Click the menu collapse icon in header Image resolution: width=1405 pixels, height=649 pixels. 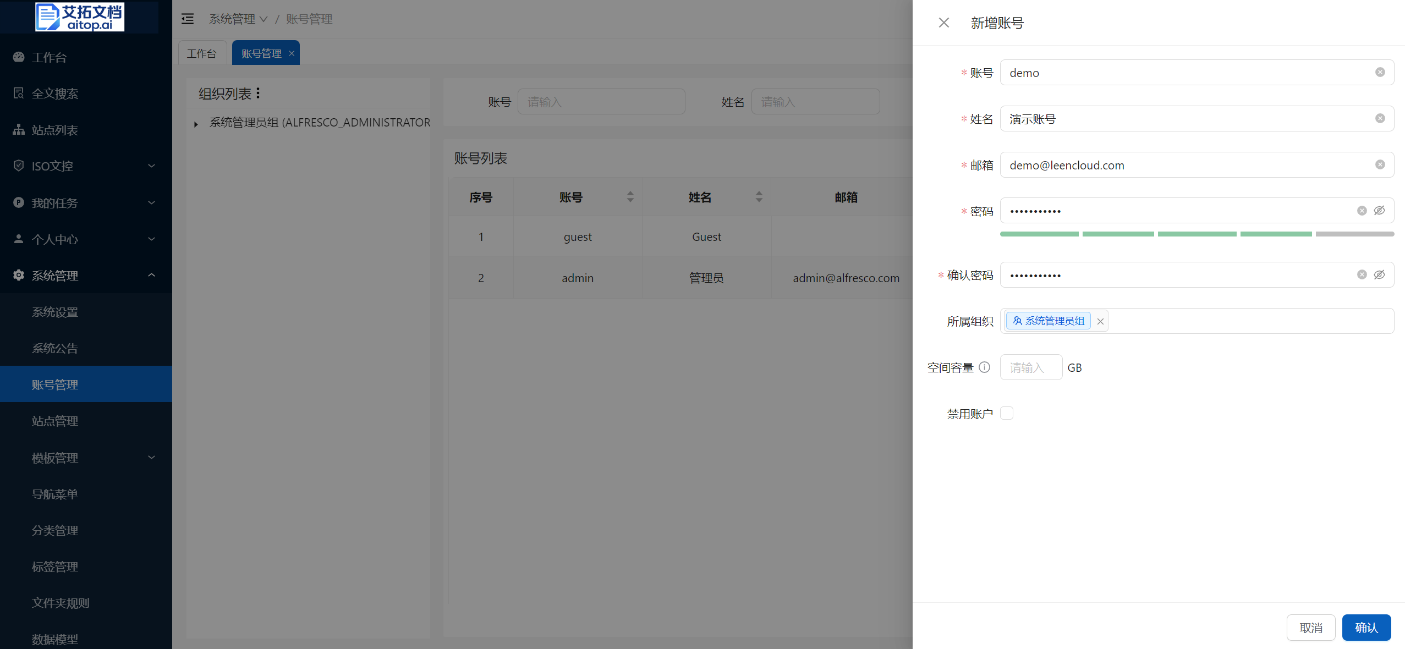[x=188, y=19]
